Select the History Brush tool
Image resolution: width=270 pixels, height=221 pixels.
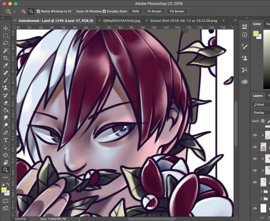tap(6, 95)
